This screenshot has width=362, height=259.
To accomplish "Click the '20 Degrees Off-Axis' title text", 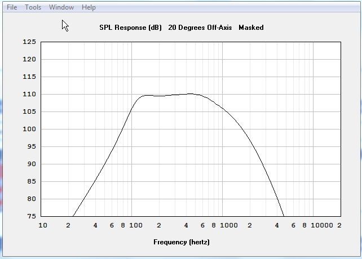I will [200, 28].
